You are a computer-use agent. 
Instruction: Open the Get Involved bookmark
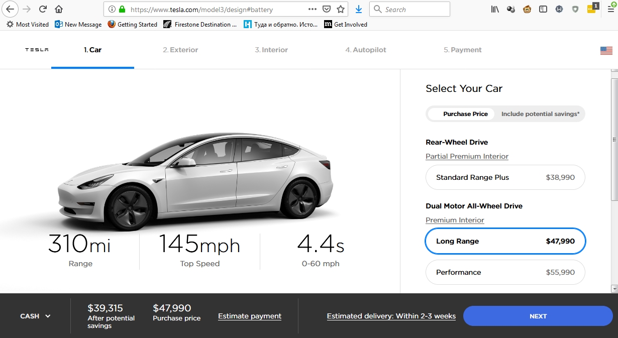346,24
